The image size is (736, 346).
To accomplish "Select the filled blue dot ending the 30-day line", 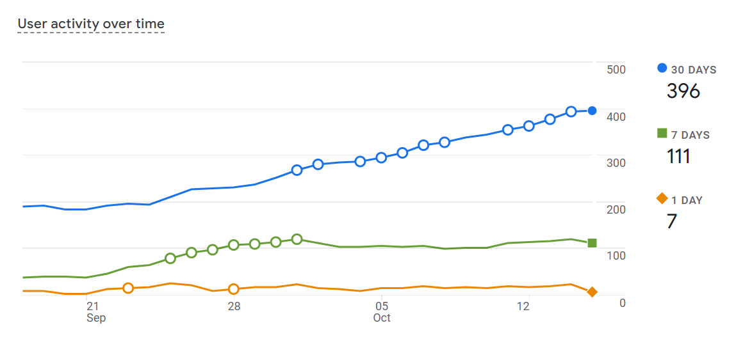I will click(x=593, y=111).
